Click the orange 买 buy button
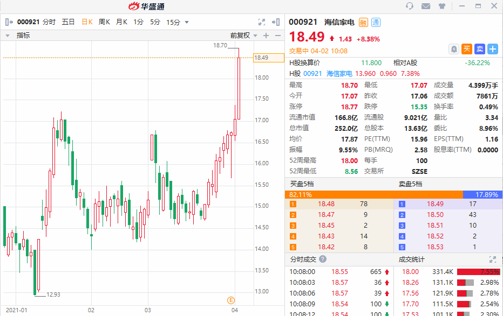 [x=467, y=49]
